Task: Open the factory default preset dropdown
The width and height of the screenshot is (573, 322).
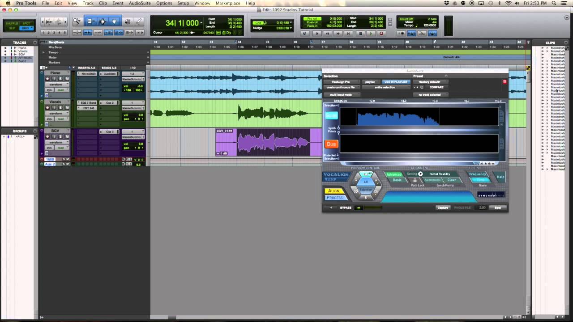Action: tap(430, 82)
